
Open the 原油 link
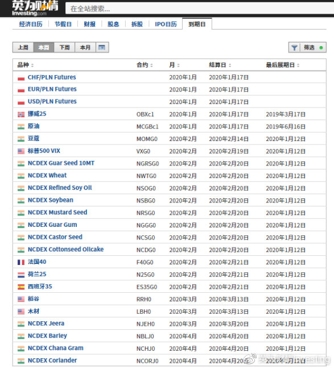click(34, 126)
